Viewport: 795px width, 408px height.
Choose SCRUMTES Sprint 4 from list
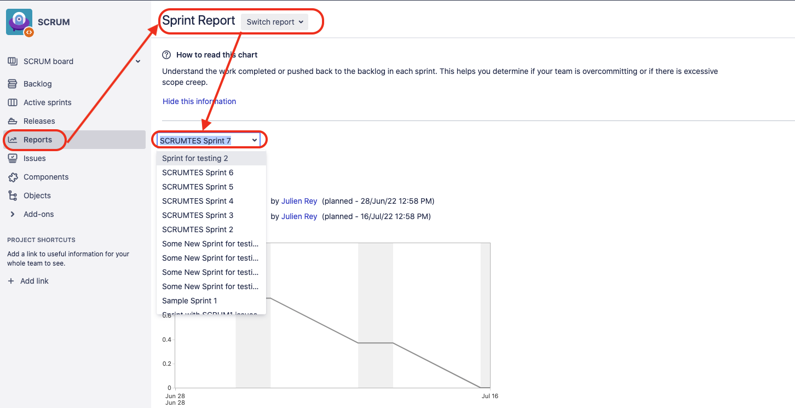[x=211, y=201]
